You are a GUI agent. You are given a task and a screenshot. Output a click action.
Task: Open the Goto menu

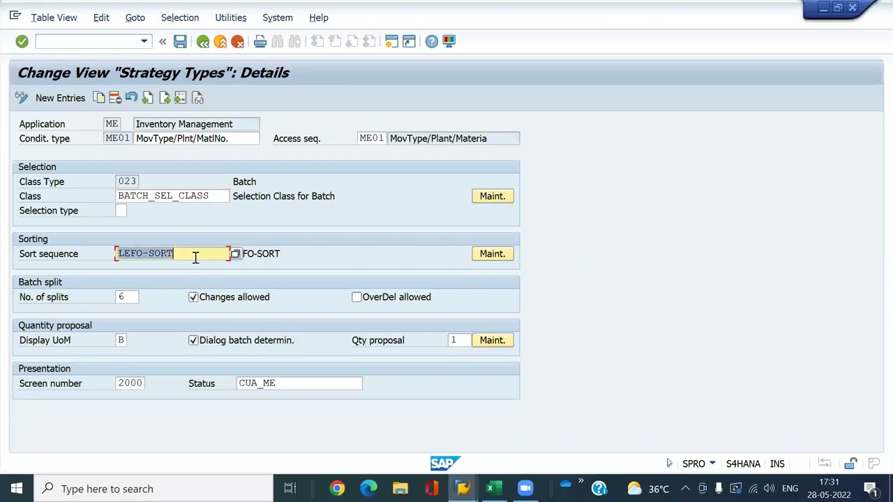135,17
